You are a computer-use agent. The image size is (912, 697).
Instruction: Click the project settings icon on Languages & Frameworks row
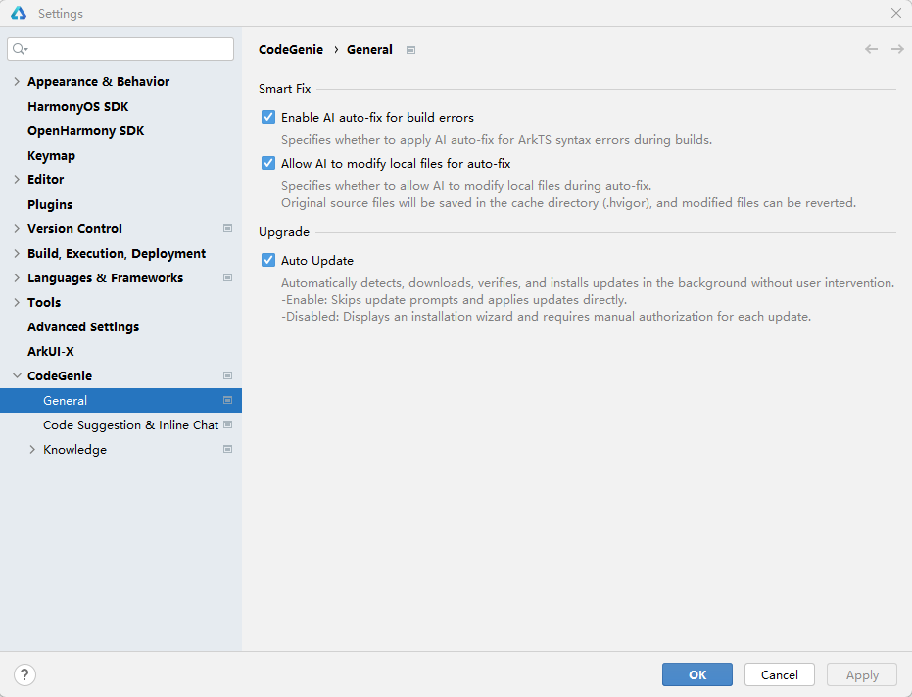227,277
